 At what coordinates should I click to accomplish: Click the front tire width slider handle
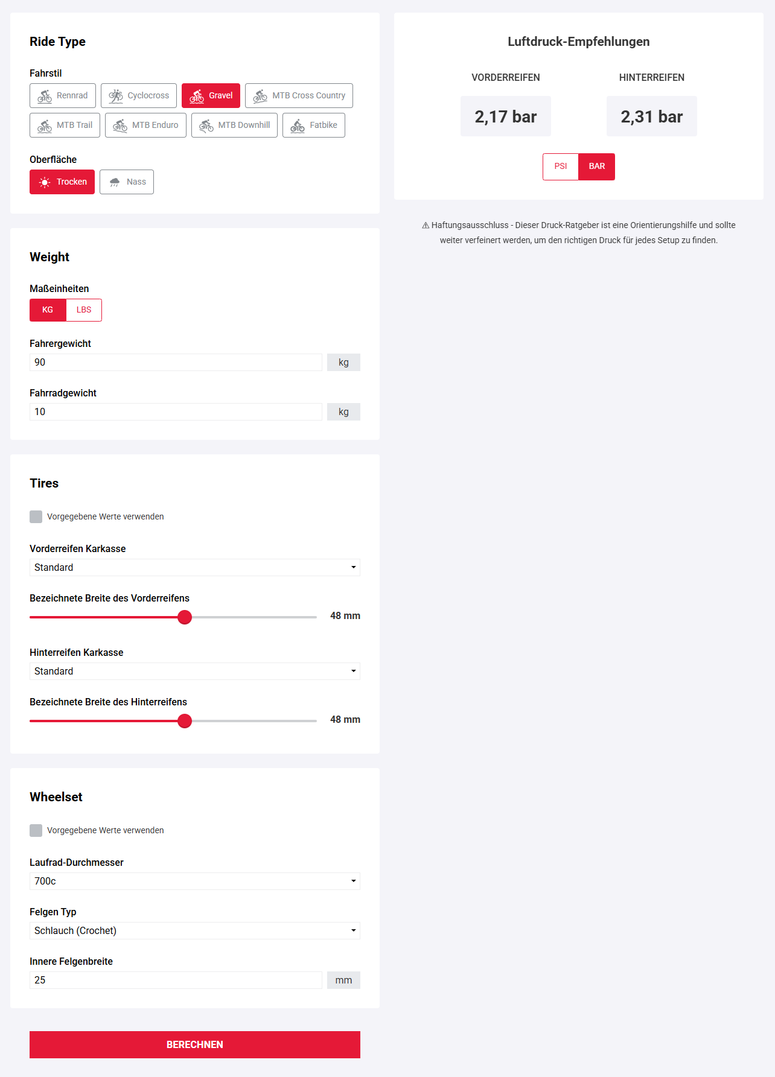click(x=185, y=617)
